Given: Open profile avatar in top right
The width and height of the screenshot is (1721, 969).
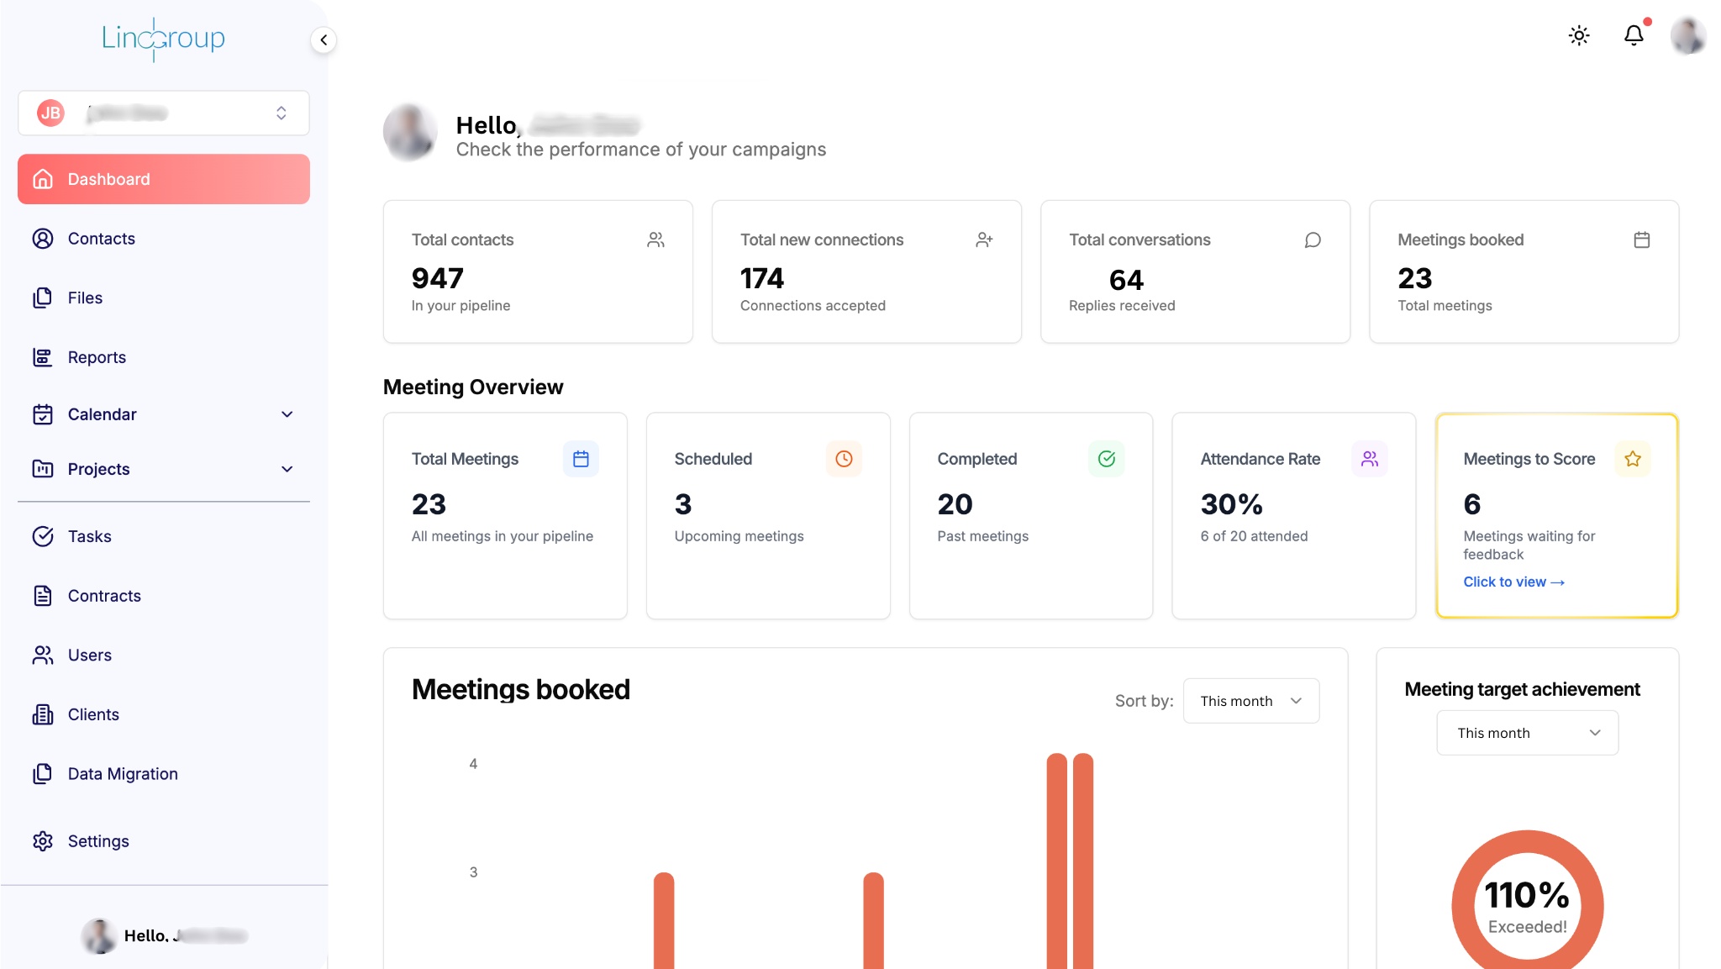Looking at the screenshot, I should [1687, 35].
